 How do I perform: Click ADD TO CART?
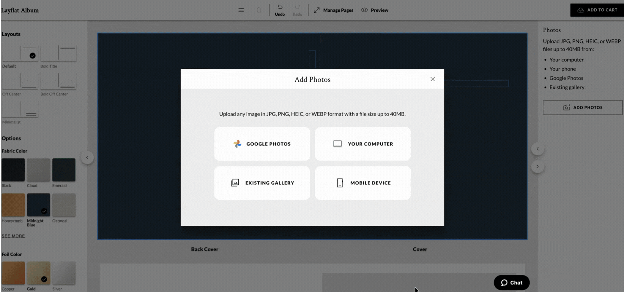[597, 10]
